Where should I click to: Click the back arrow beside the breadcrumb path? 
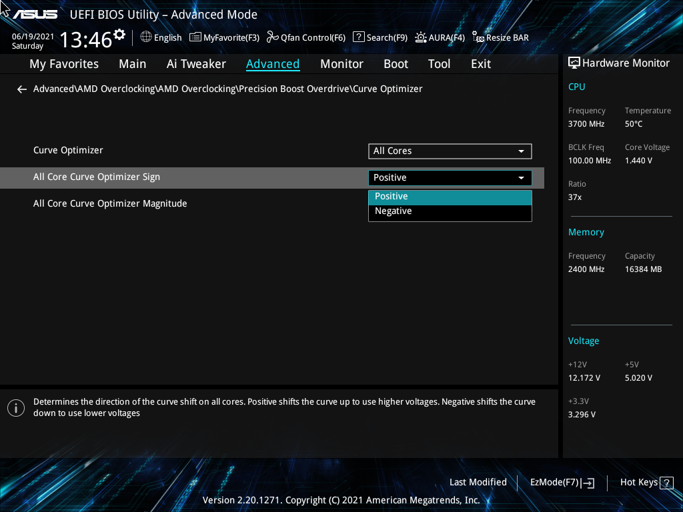(22, 89)
